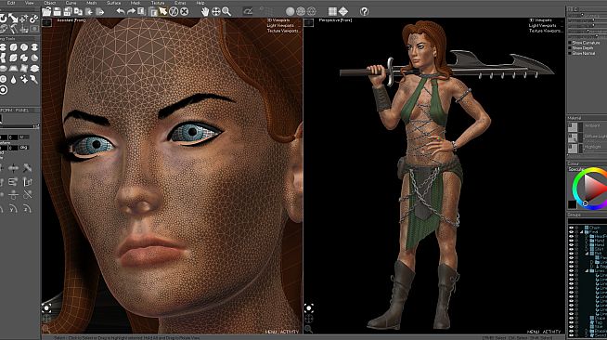Select the solid sphere shading icon
607x340 pixels.
pyautogui.click(x=290, y=12)
